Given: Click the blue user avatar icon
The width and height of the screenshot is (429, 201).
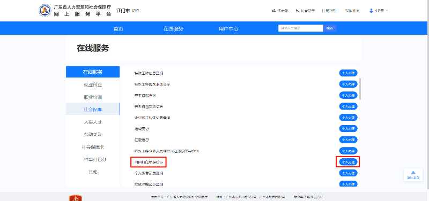Looking at the screenshot, I should tap(371, 11).
